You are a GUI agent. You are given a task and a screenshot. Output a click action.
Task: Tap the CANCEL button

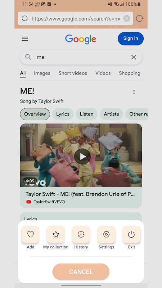coord(81,272)
